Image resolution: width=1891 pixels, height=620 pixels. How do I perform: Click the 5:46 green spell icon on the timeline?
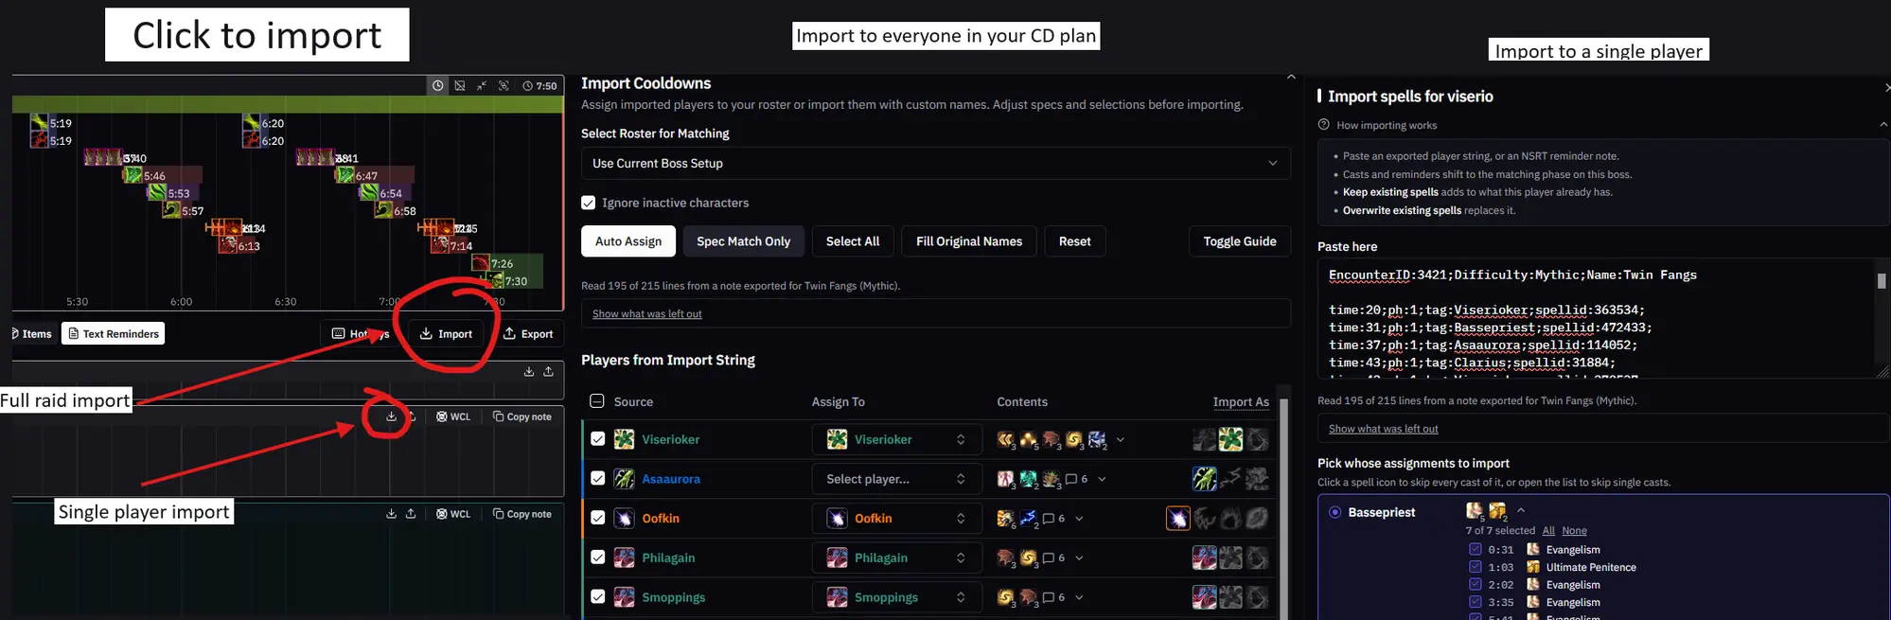coord(133,175)
